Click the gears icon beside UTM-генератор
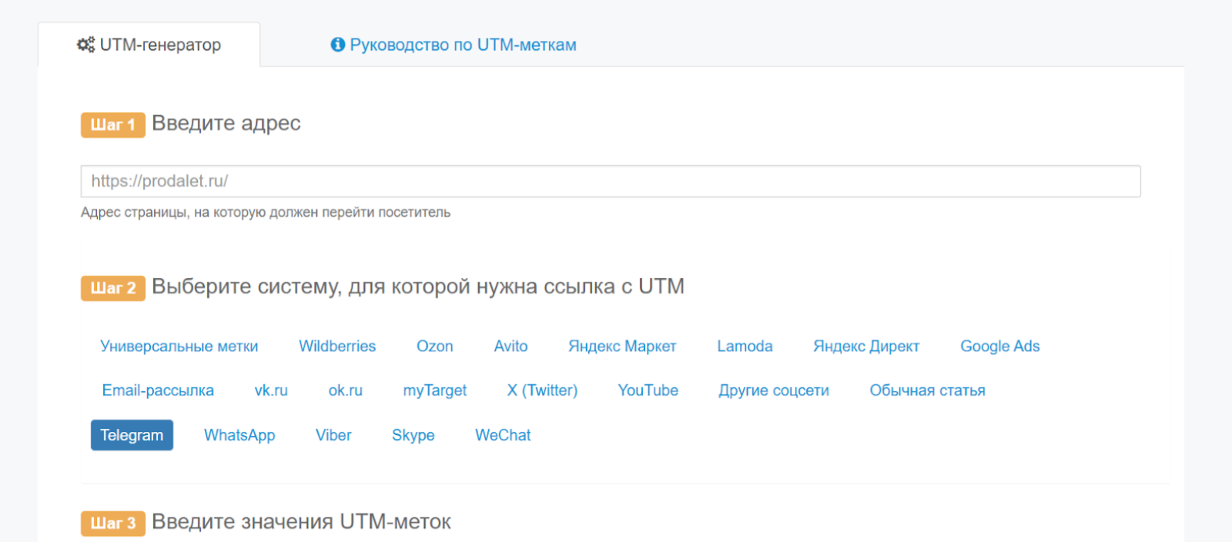The height and width of the screenshot is (542, 1232). 85,45
